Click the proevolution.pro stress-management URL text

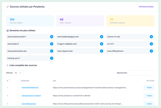pyautogui.click(x=90, y=87)
